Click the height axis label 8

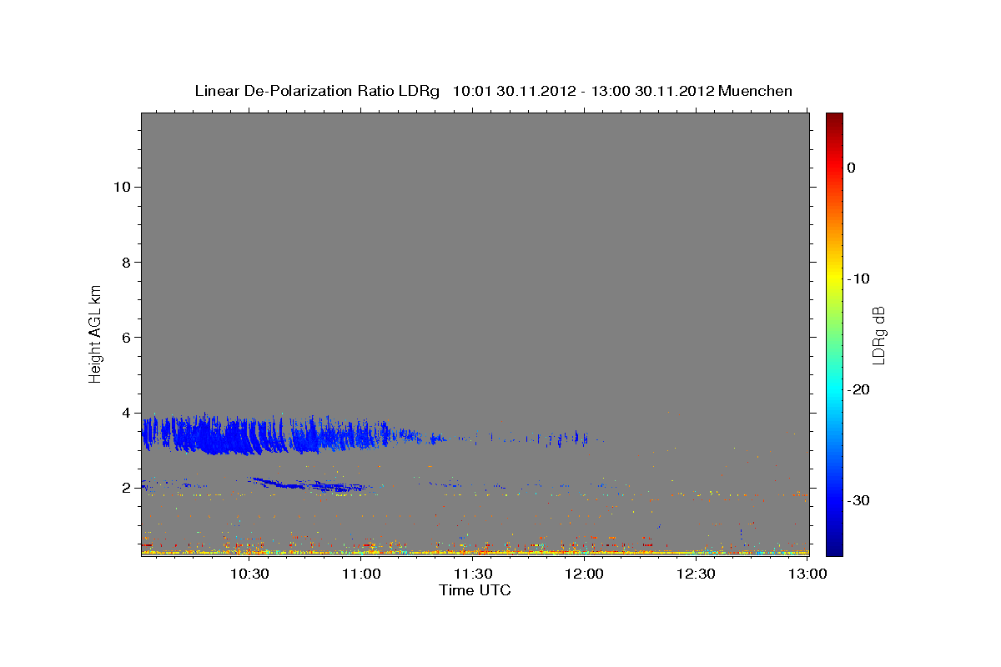126,263
